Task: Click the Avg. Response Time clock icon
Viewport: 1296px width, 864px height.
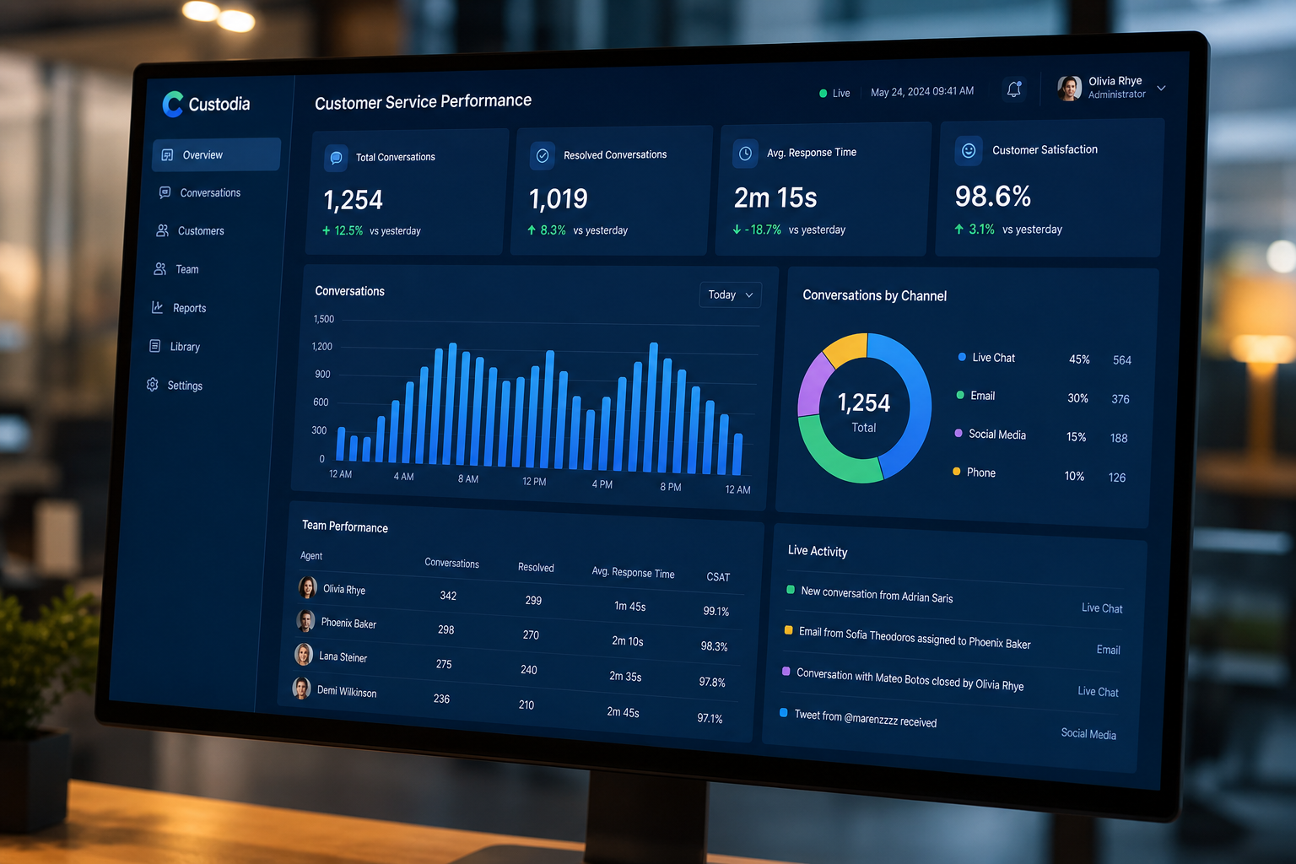Action: (746, 154)
